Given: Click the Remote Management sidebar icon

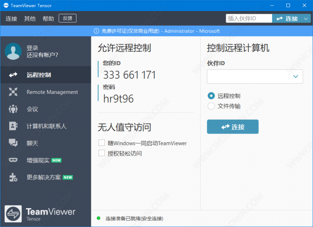Looking at the screenshot, I should pos(13,92).
